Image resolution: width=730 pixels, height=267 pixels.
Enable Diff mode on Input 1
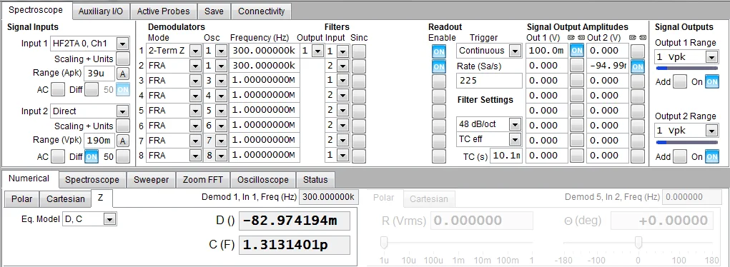pyautogui.click(x=92, y=89)
